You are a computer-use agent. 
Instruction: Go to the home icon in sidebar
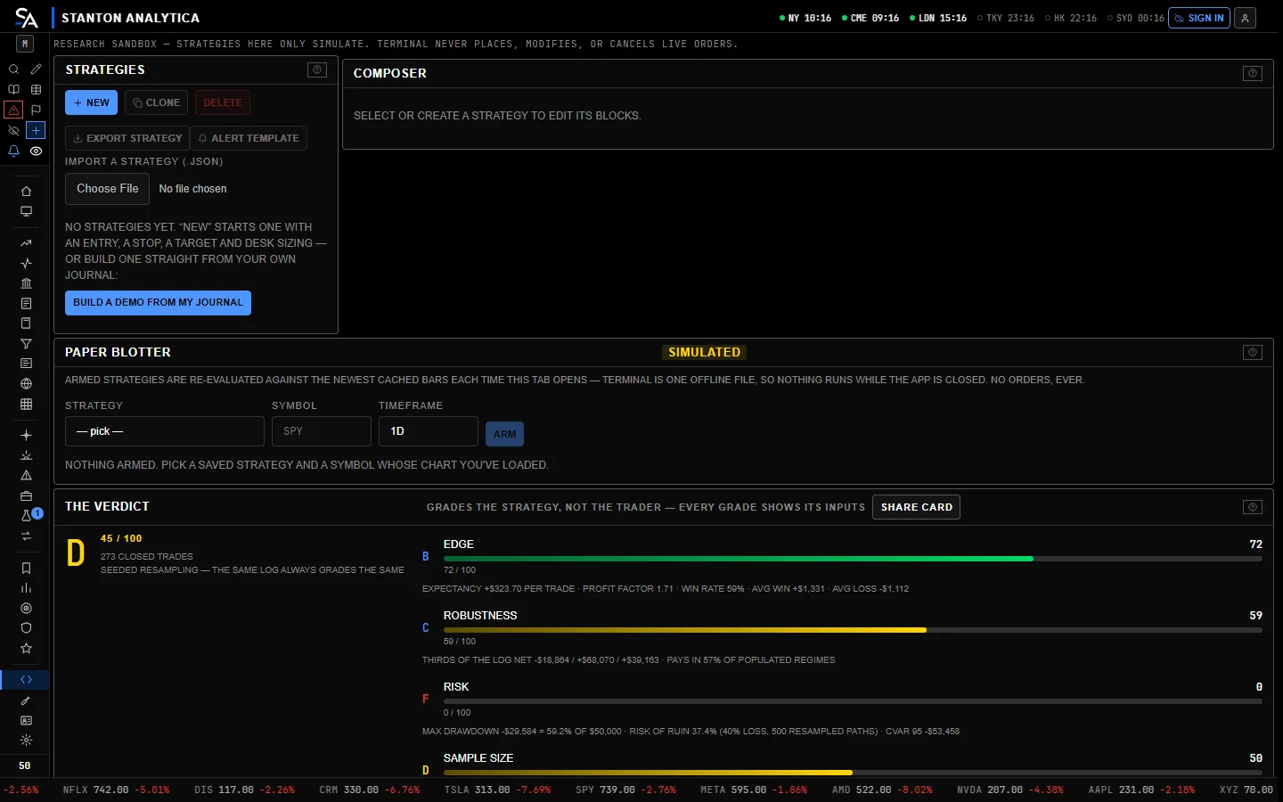tap(26, 192)
